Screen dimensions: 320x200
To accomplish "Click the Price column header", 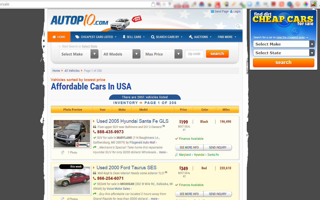I will coord(183,109).
